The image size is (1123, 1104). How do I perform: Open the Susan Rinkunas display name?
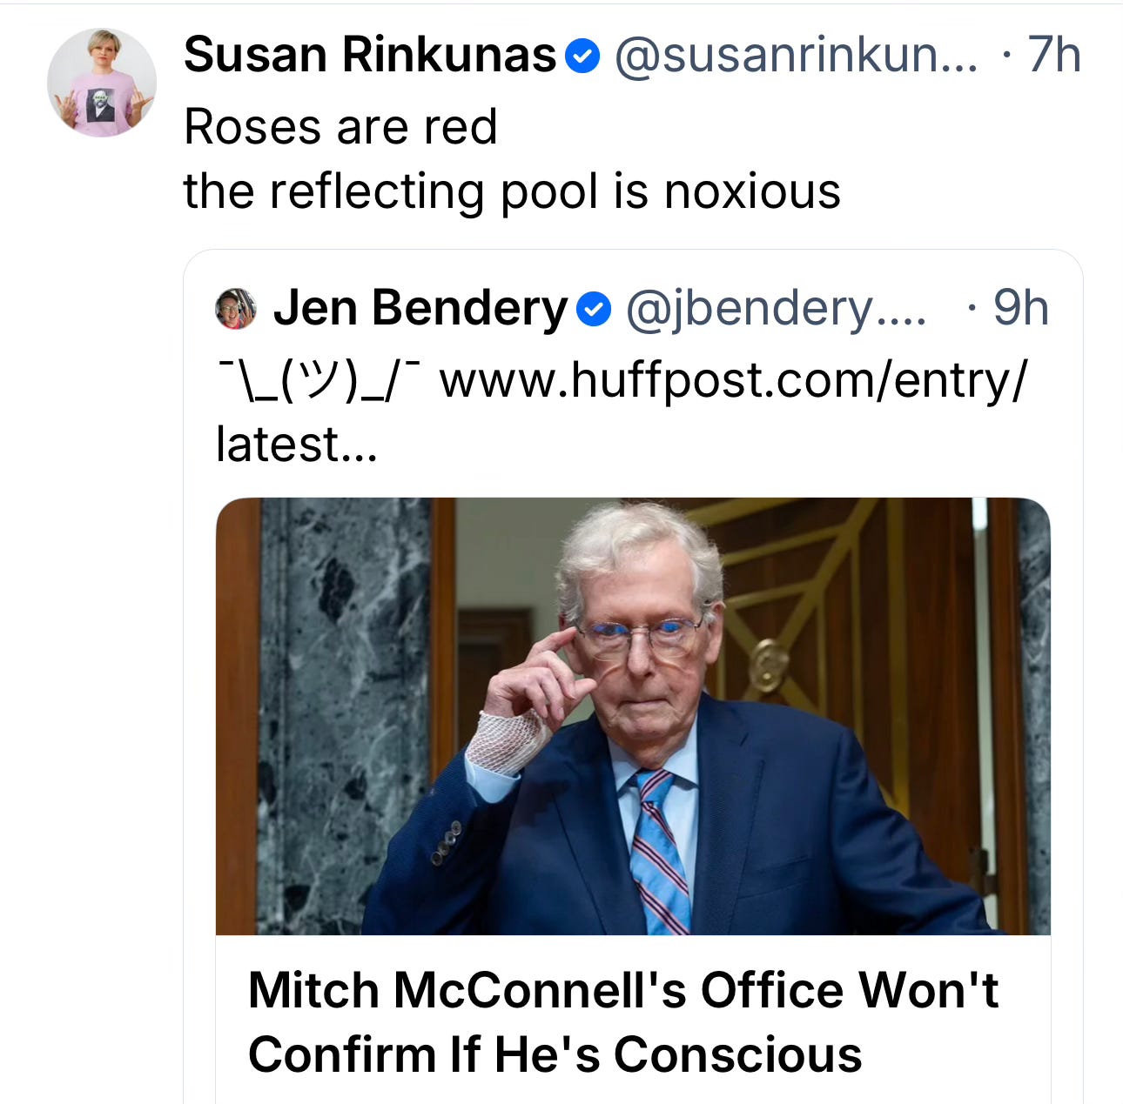370,56
